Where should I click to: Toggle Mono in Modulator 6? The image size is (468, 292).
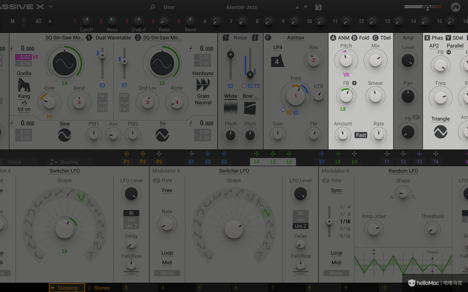click(x=336, y=273)
